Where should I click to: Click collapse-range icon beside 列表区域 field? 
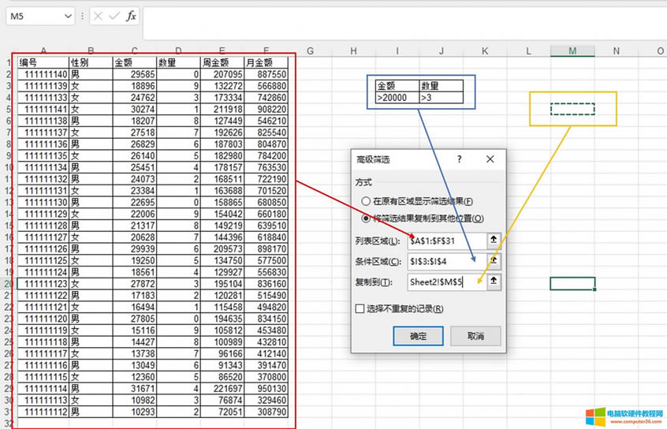[494, 241]
